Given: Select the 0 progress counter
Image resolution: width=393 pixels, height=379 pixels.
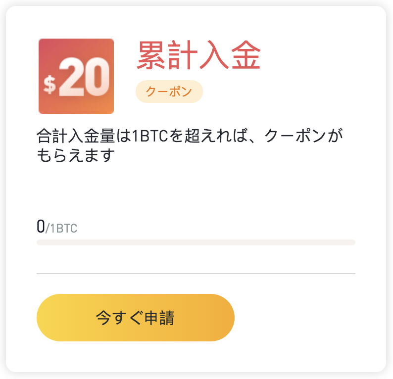Looking at the screenshot, I should 41,226.
